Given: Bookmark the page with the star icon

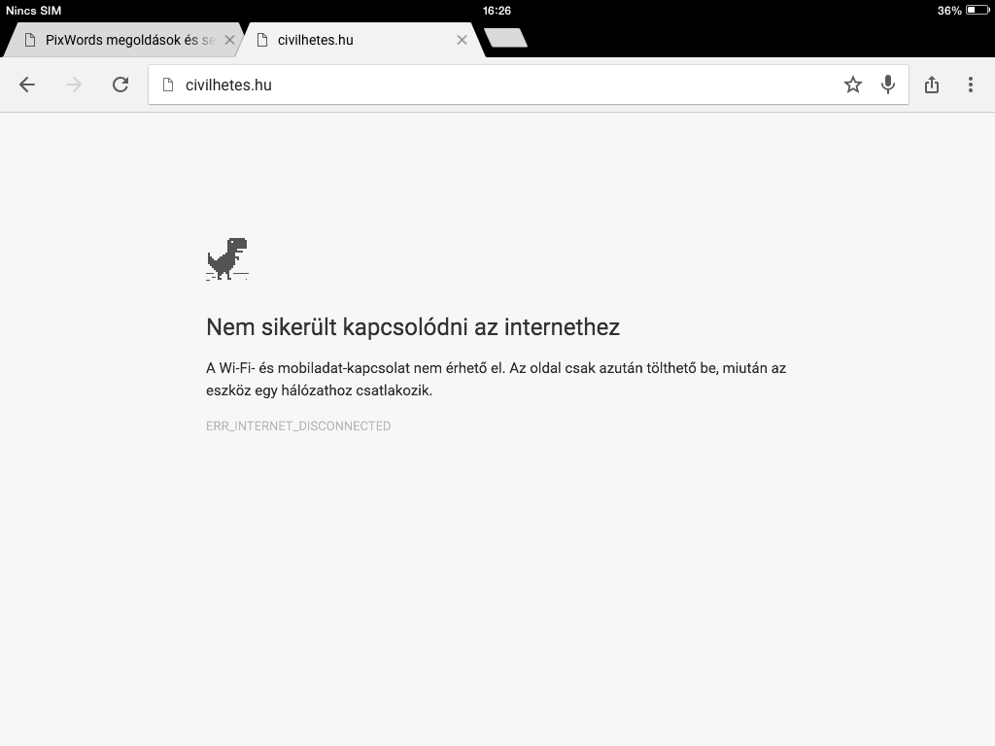Looking at the screenshot, I should 853,85.
